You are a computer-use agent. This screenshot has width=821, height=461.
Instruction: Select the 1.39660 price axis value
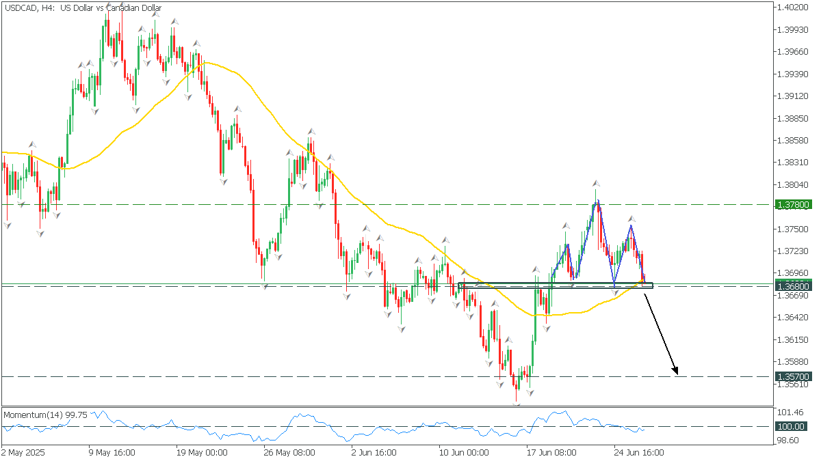tap(794, 51)
